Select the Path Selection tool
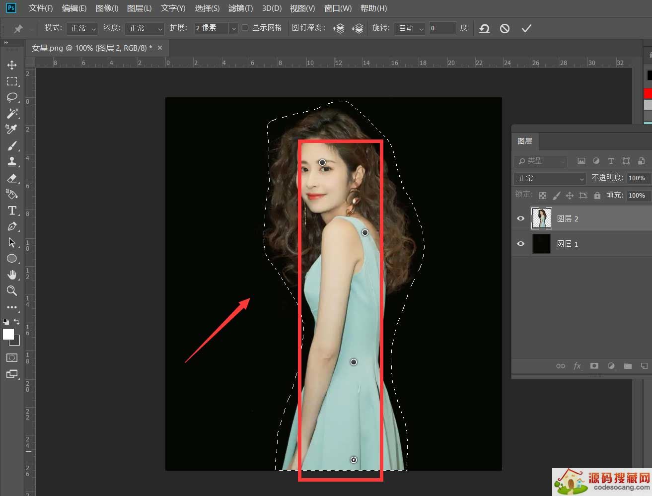Screen dimensions: 652x496 click(12, 242)
